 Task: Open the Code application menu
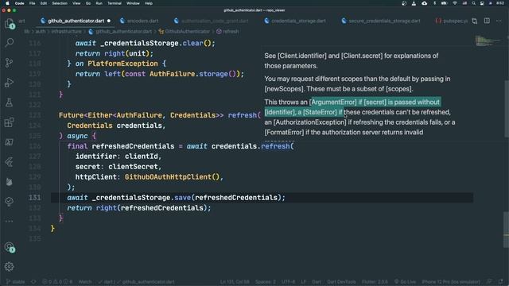coord(19,3)
